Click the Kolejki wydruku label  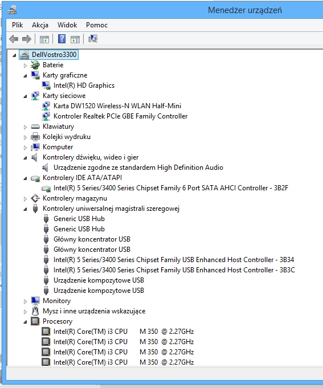[x=67, y=137]
